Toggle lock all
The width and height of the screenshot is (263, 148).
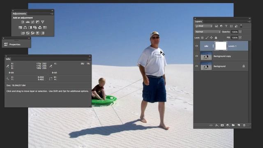click(216, 38)
